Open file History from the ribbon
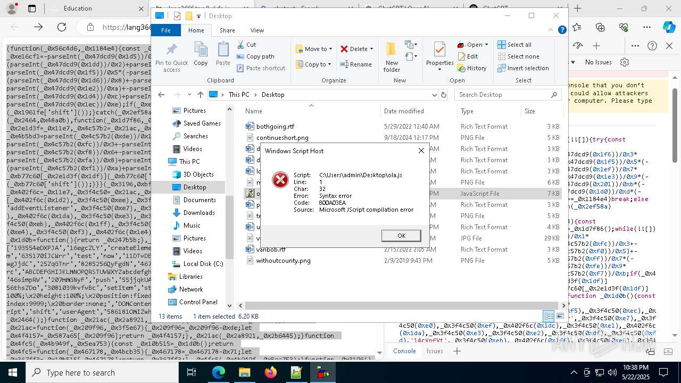This screenshot has height=383, width=681. [472, 68]
